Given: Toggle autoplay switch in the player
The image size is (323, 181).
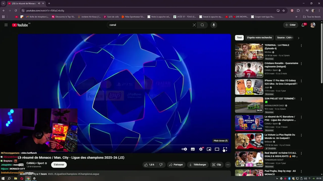Looking at the screenshot, I should [x=184, y=149].
